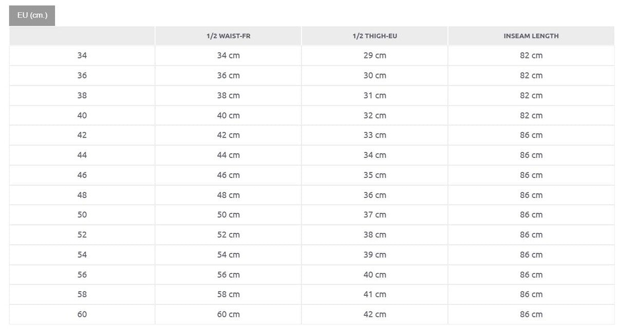Screen dimensions: 623x334
Task: Select the size 44 row label
Action: [x=82, y=155]
